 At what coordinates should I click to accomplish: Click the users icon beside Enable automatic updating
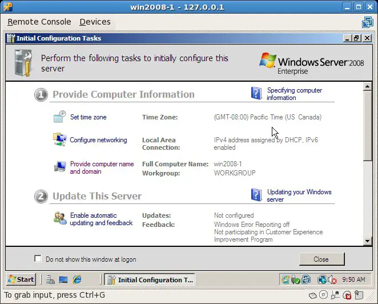[x=60, y=218]
